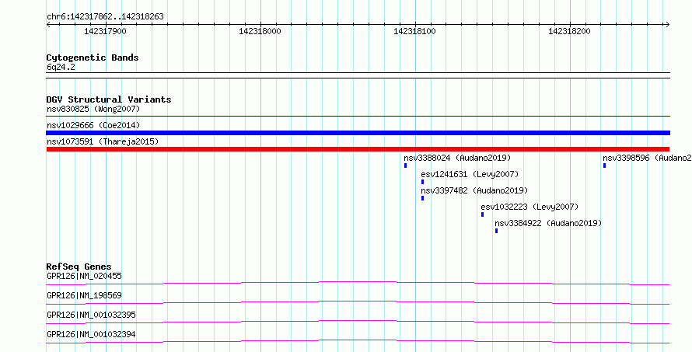Open nsv830825 (Wong2007) label
Image resolution: width=692 pixels, height=352 pixels.
93,109
